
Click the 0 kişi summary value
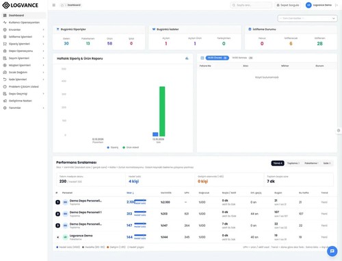(x=203, y=182)
